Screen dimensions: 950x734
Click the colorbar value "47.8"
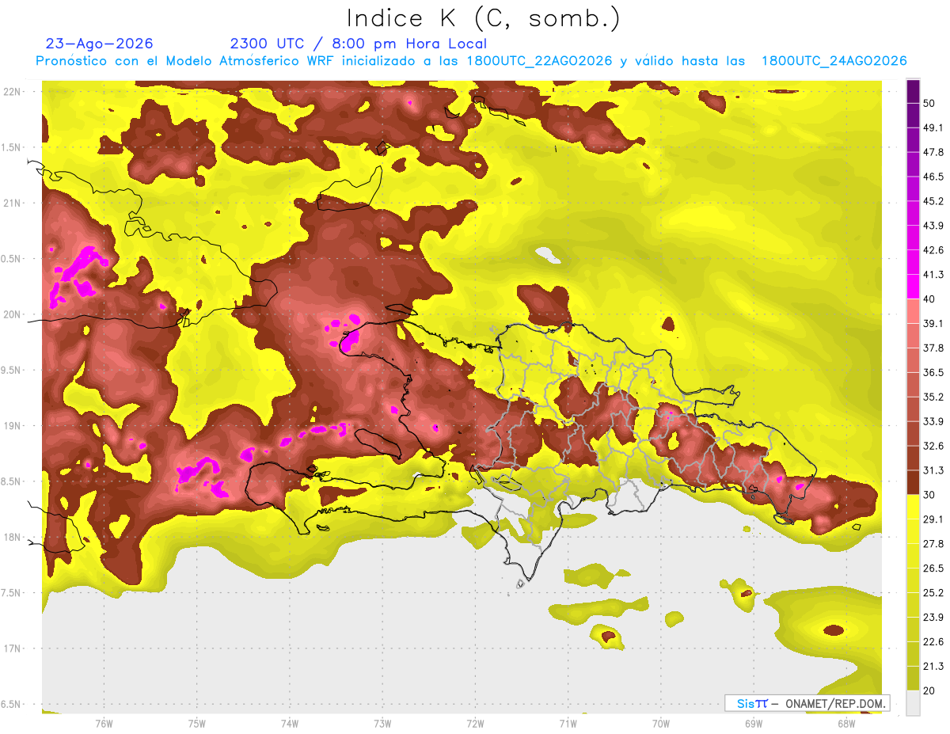coord(933,152)
